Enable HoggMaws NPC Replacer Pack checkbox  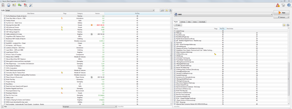5,37
